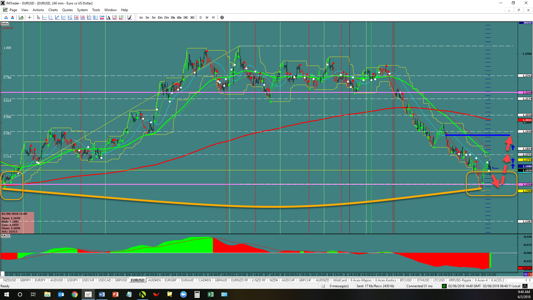533x300 pixels.
Task: Click the PAT levels tool icon
Action: pyautogui.click(x=115, y=17)
